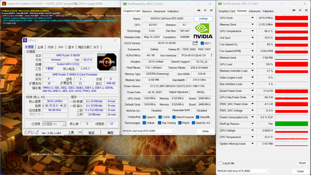Click the BIOS Version field
Image resolution: width=311 pixels, height=175 pixels.
tap(167, 43)
